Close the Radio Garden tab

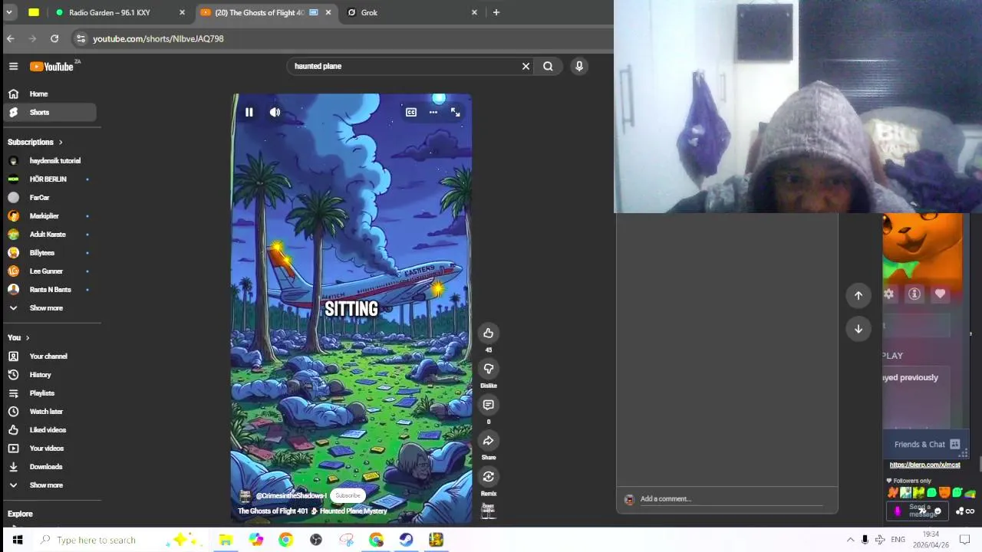tap(182, 12)
